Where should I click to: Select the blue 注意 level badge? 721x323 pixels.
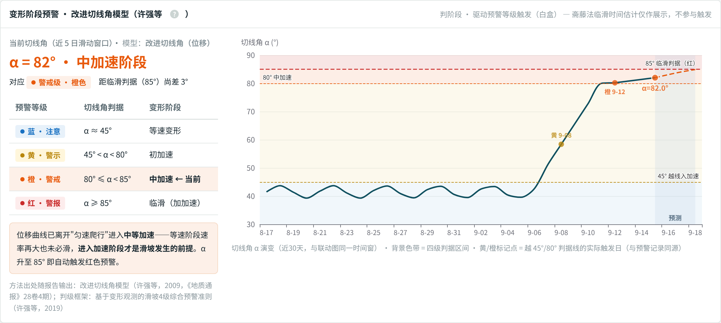40,131
